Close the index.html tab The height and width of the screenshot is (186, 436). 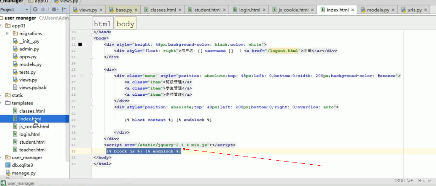coord(353,10)
